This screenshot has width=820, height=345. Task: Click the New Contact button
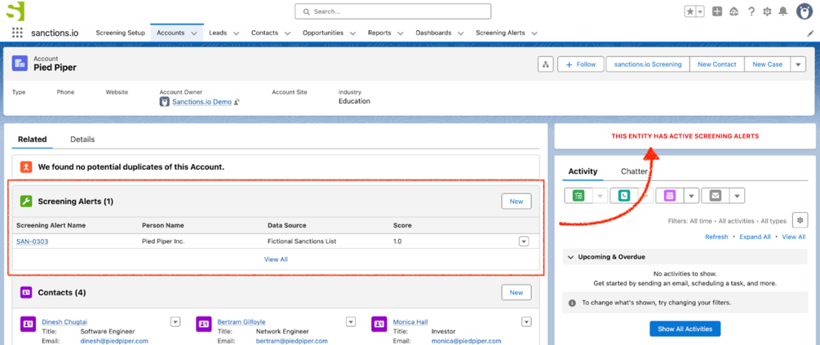coord(717,64)
